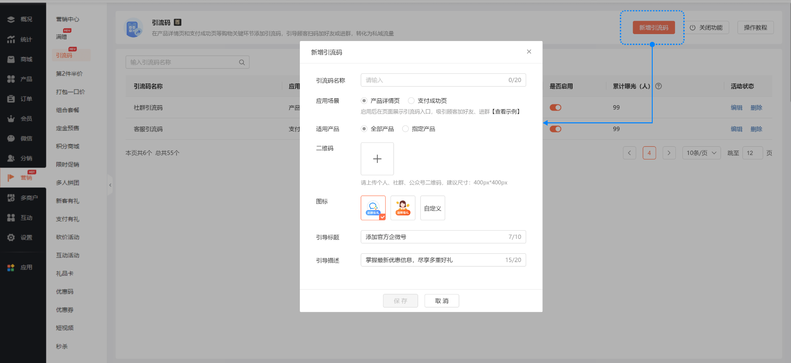Open the 会员 members crown icon
Viewport: 791px width, 363px height.
point(11,118)
